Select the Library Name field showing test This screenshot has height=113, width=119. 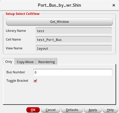[74, 31]
